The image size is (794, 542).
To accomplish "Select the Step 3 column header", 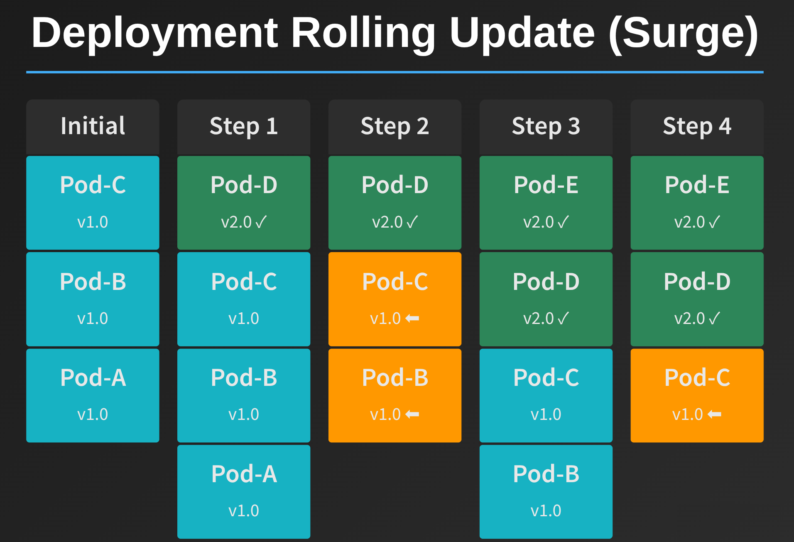I will tap(546, 126).
